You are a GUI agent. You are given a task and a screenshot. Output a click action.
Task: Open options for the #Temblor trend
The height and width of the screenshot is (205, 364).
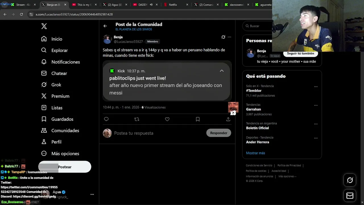pyautogui.click(x=316, y=87)
